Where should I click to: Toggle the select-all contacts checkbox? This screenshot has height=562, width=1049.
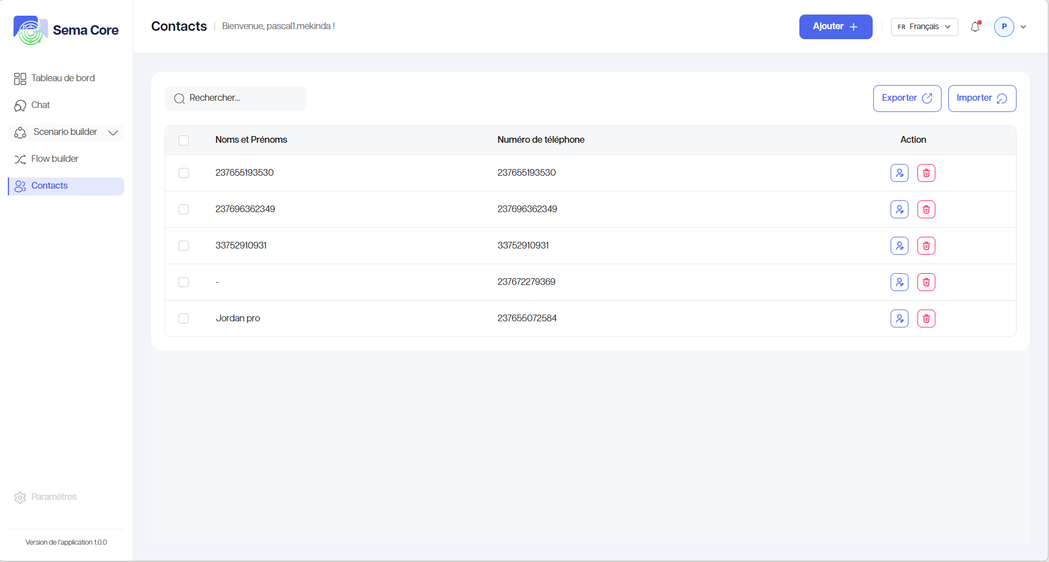tap(184, 140)
